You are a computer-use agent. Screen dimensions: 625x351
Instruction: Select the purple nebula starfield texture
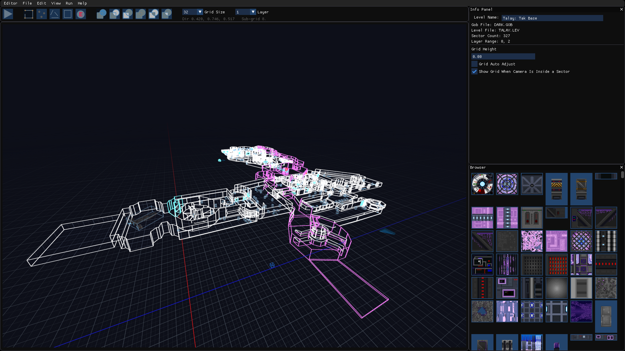581,311
